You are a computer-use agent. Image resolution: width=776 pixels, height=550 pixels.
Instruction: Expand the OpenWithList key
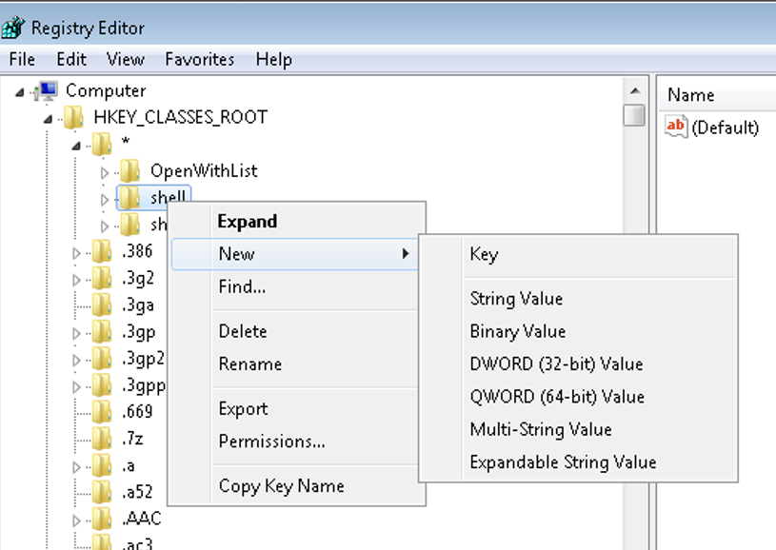pos(105,172)
